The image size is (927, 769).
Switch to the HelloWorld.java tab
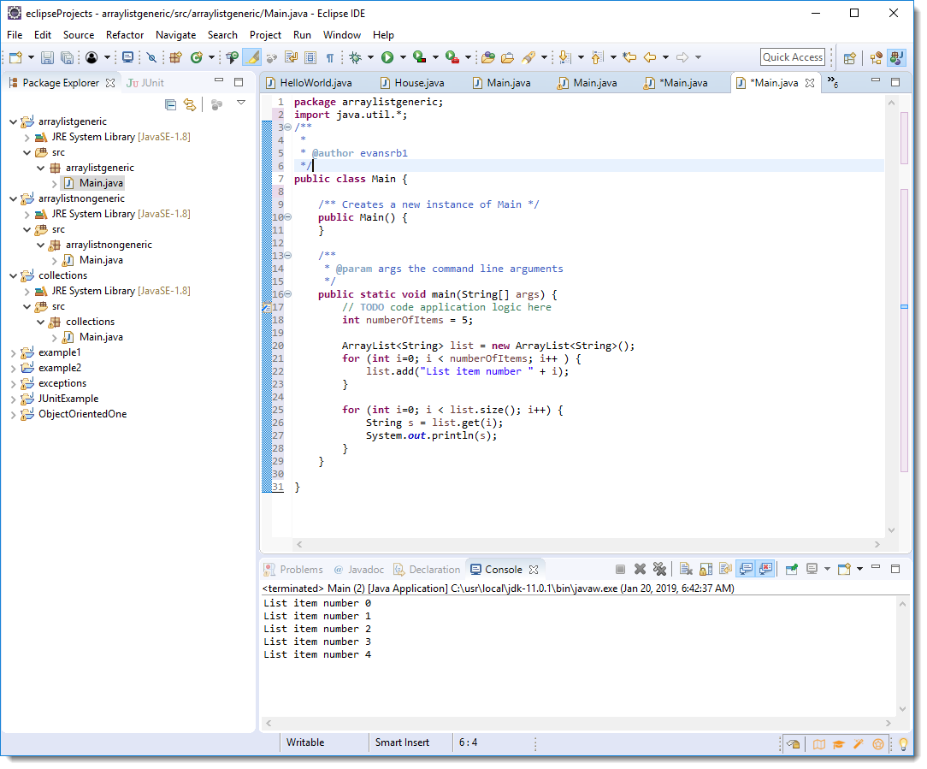[308, 83]
